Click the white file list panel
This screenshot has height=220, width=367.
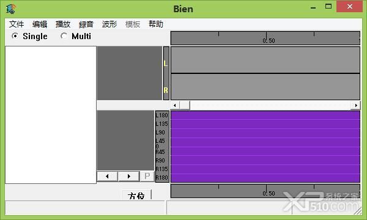click(x=51, y=115)
